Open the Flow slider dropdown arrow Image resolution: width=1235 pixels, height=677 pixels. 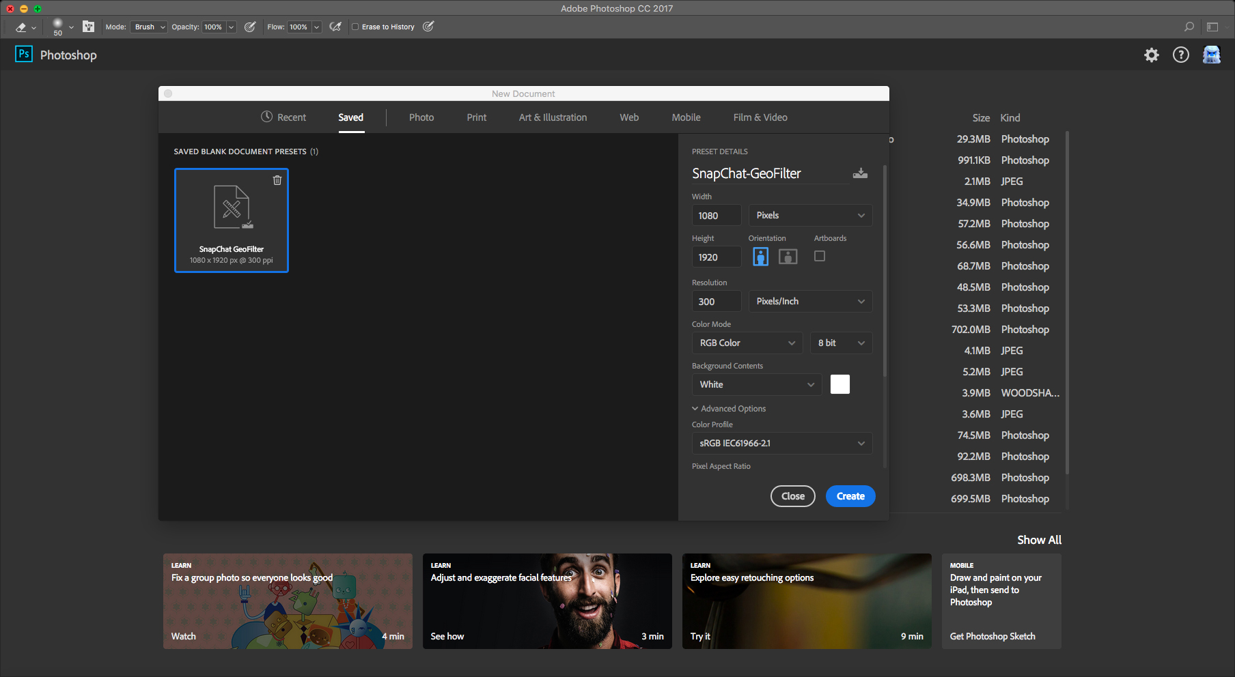pos(316,27)
